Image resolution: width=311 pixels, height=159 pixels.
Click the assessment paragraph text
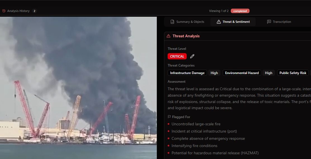coord(239,99)
